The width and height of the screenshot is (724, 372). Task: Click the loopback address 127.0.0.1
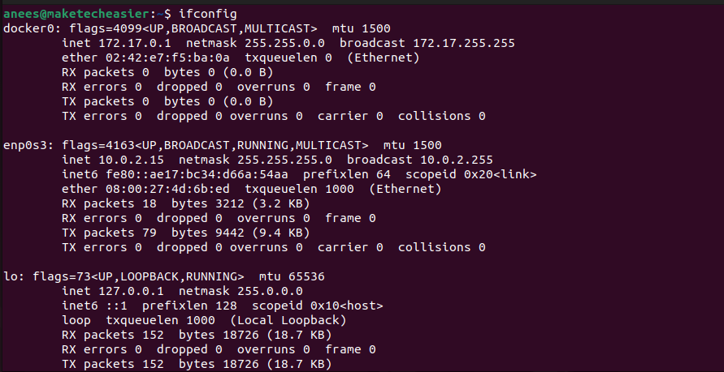(x=130, y=291)
